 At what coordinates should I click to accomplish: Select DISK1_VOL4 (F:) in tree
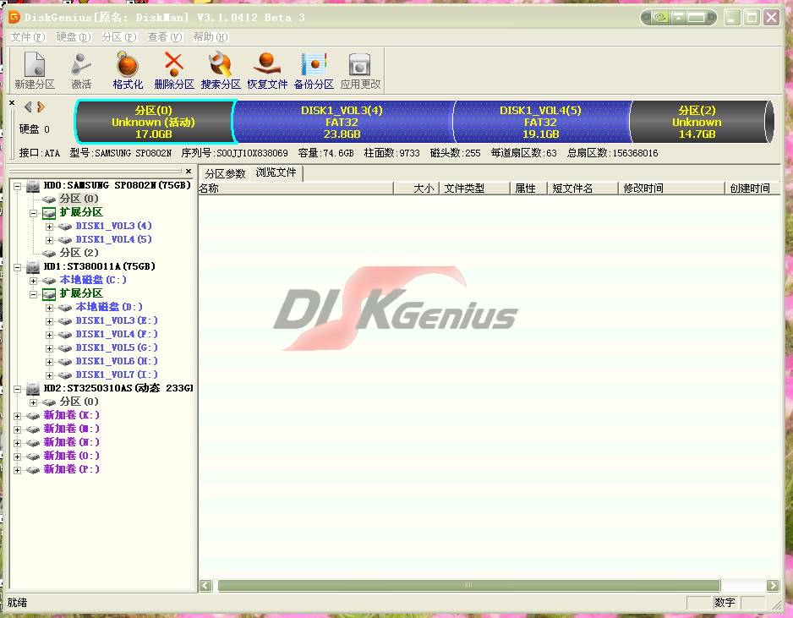click(x=117, y=334)
